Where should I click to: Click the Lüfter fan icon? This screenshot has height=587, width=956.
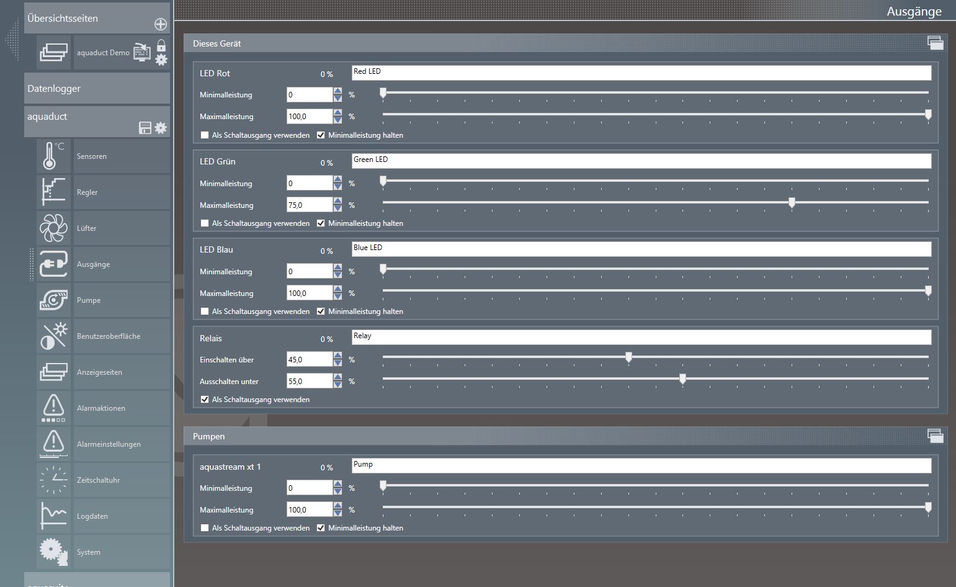53,228
